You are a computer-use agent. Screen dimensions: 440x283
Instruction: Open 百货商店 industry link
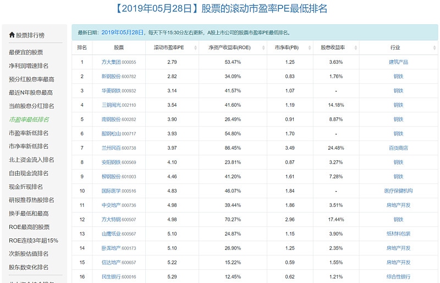pyautogui.click(x=398, y=148)
